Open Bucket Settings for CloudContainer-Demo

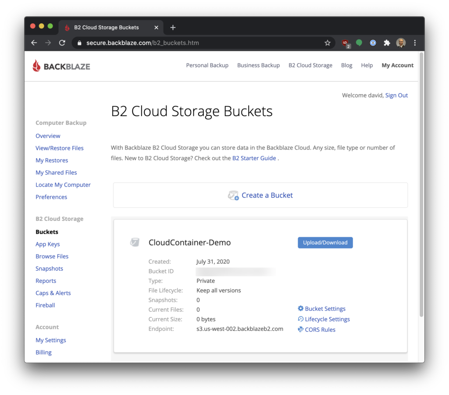[325, 309]
